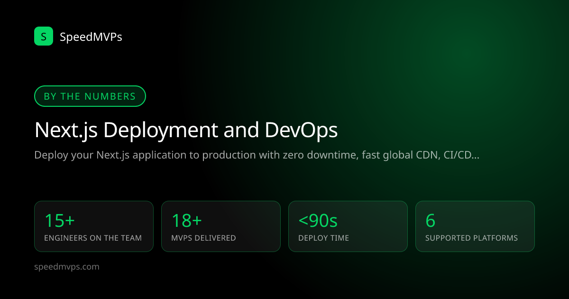
Task: Select the <90s statistic value
Action: (318, 221)
